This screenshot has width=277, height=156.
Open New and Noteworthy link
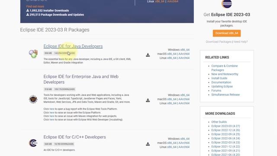(225, 74)
